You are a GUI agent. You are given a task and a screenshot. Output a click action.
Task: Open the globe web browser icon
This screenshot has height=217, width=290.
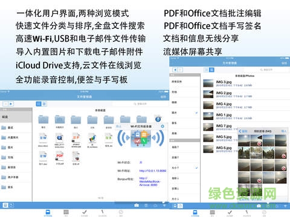[158, 119]
